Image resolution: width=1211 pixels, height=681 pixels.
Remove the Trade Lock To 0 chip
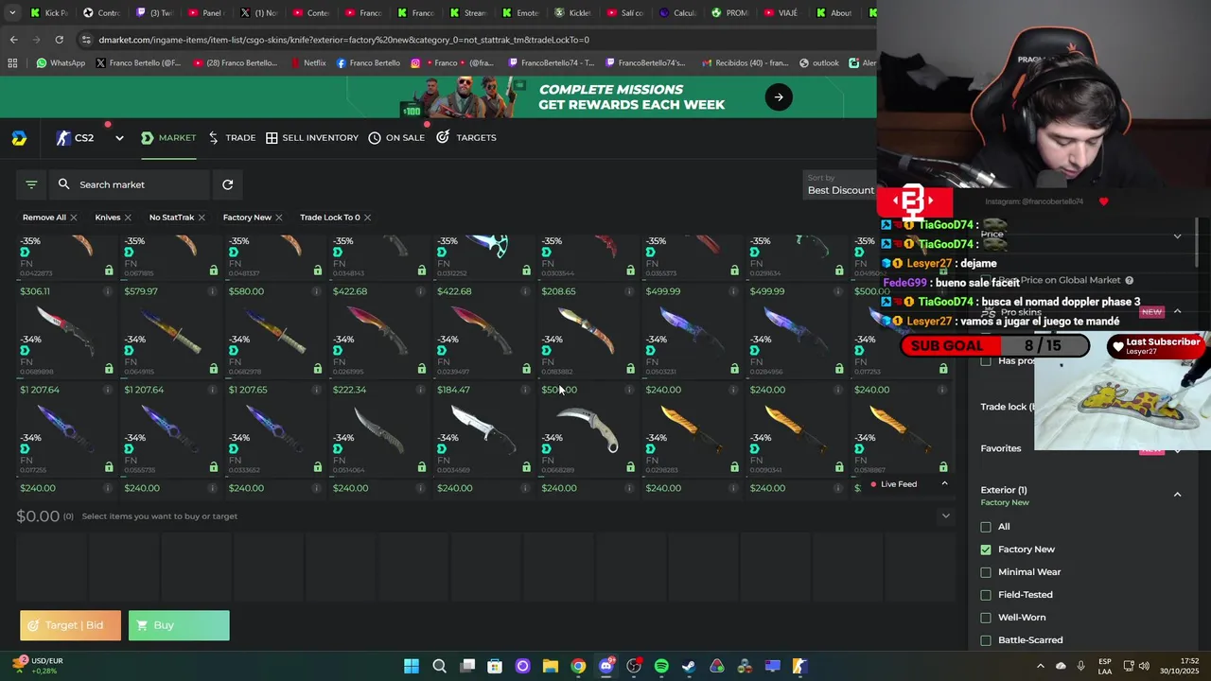pos(367,218)
